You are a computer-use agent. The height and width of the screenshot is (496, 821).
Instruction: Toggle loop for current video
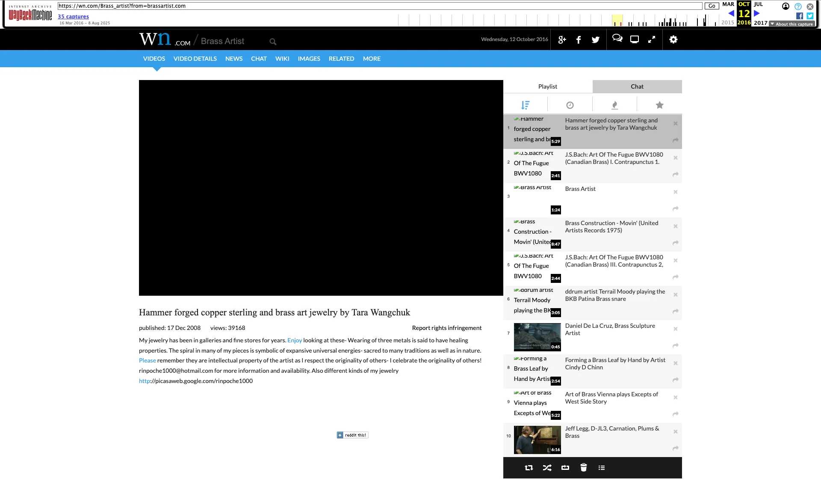tap(565, 468)
